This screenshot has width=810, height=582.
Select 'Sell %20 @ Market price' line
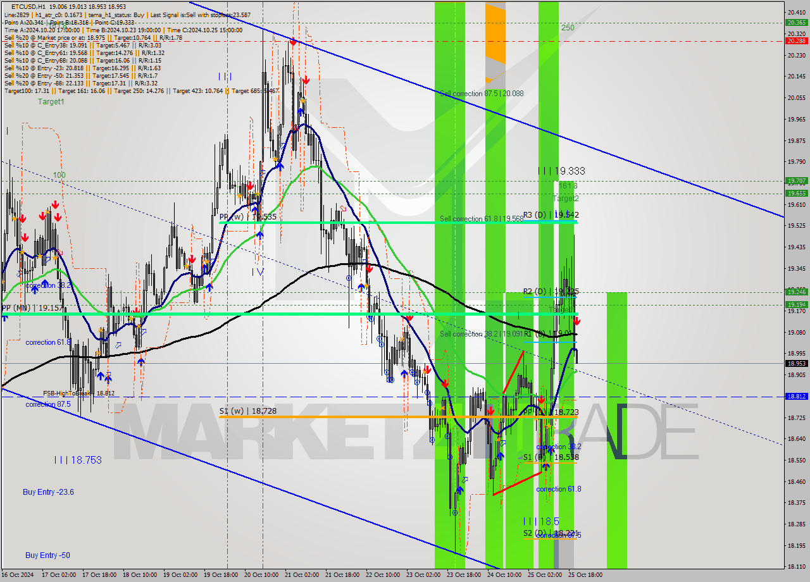tap(93, 37)
